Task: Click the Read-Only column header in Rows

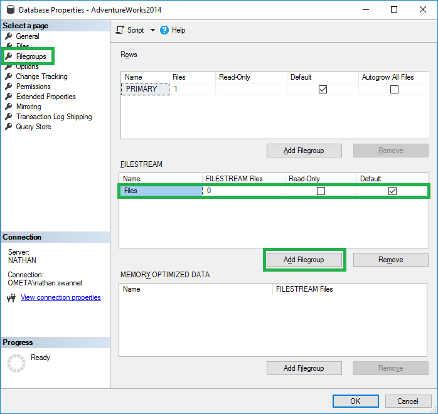Action: [251, 77]
